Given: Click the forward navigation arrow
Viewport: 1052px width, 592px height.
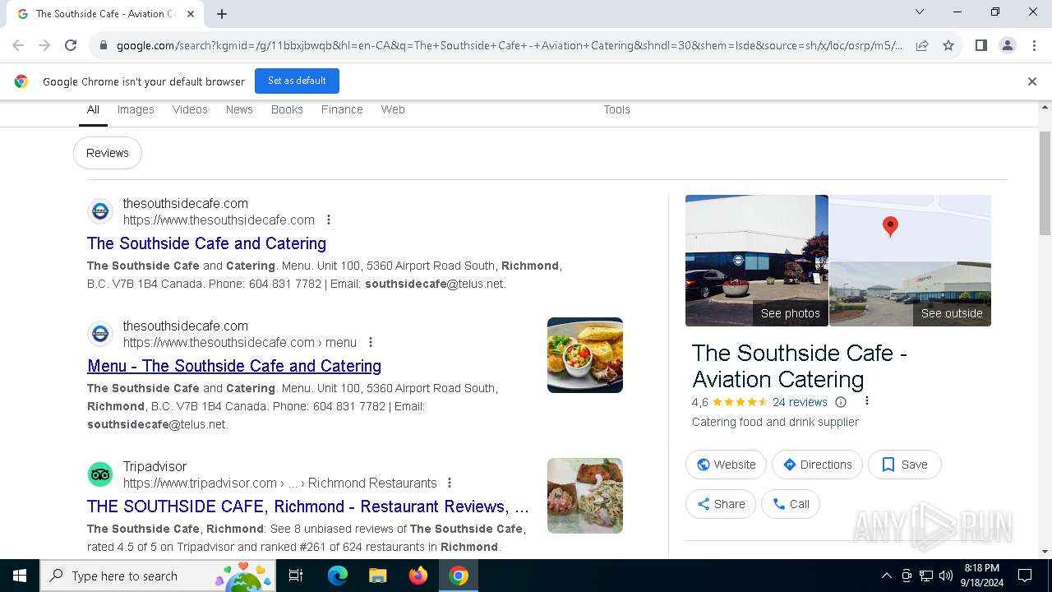Looking at the screenshot, I should click(x=44, y=46).
